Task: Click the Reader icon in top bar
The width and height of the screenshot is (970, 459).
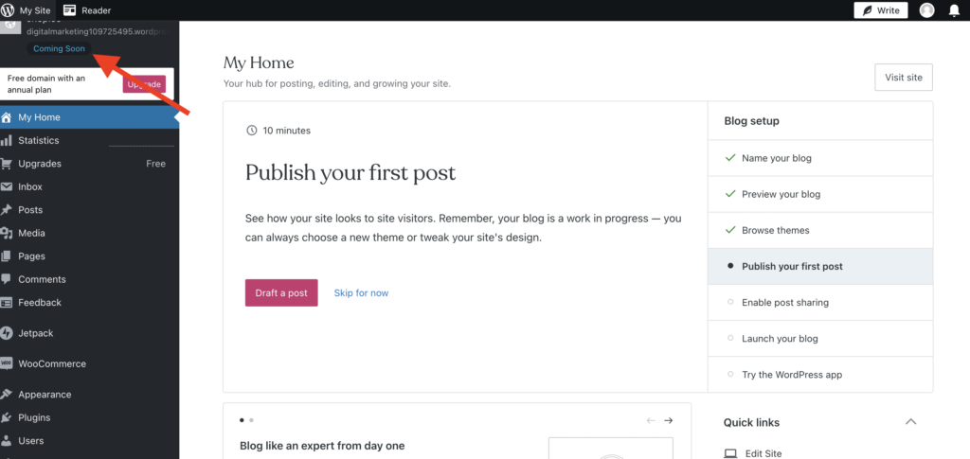Action: pyautogui.click(x=70, y=9)
